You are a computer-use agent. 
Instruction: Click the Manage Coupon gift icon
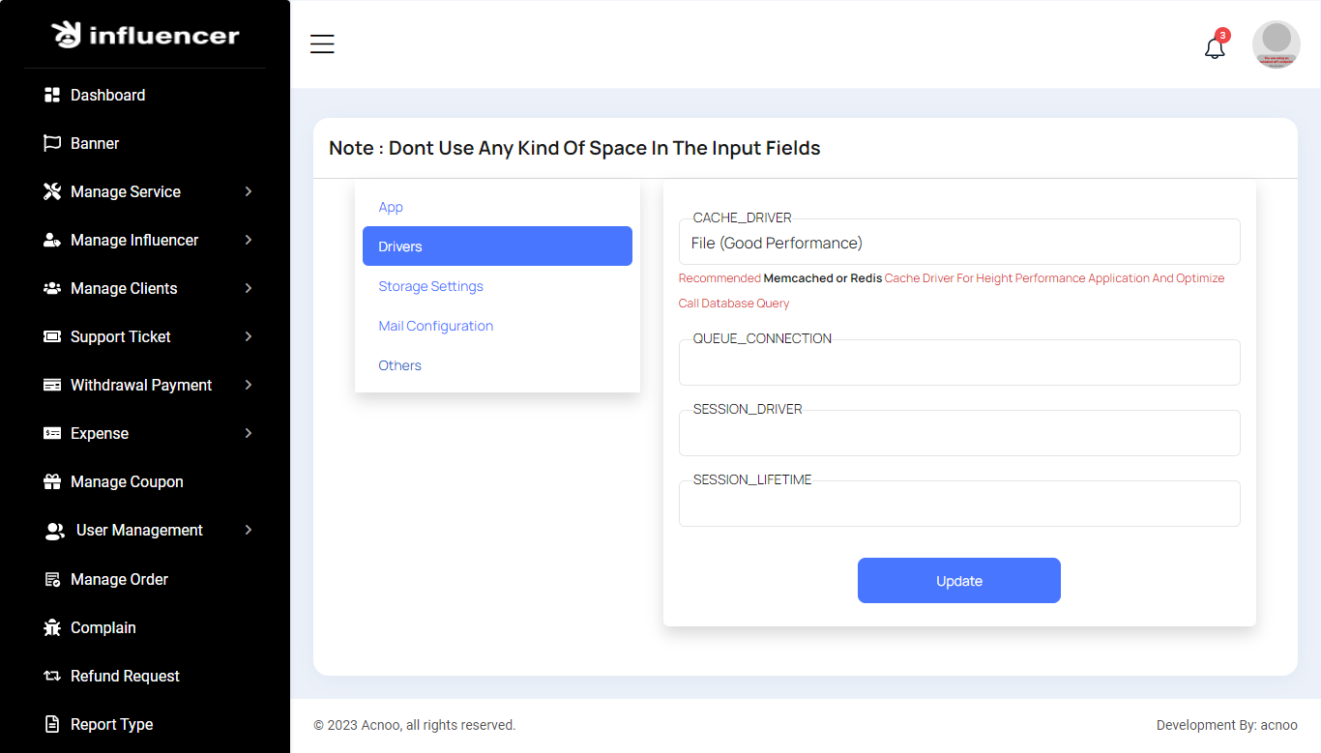coord(52,481)
